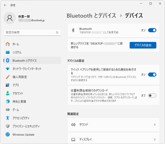
Task: Click the 関連設定 section heading
Action: 73,114
